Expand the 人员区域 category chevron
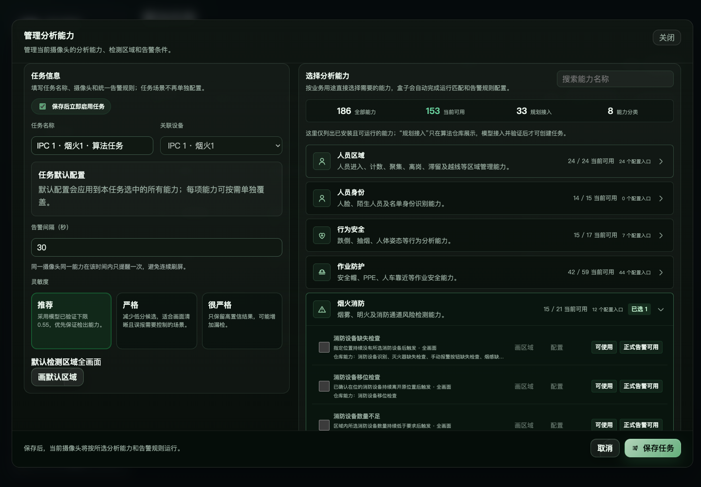Viewport: 701px width, 487px height. click(x=661, y=161)
